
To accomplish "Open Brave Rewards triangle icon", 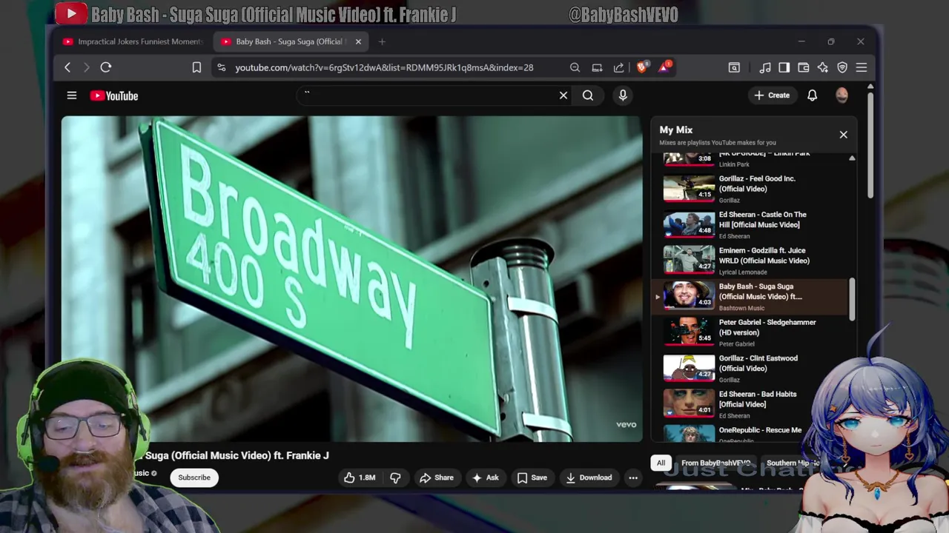I will [x=664, y=67].
